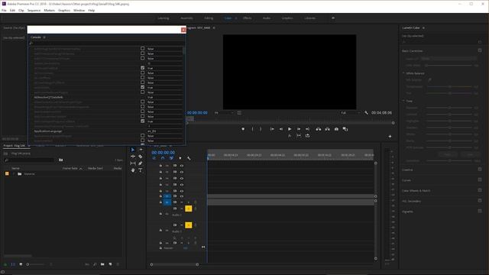
Task: Click the Export Frame camera icon
Action: 336,129
